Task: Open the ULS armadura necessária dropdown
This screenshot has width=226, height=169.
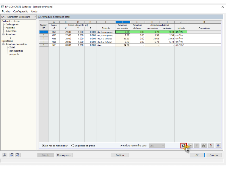Action: coord(157,146)
